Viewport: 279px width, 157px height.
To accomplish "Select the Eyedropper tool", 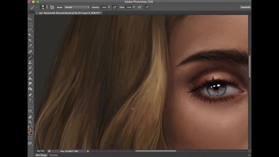I will (x=30, y=46).
